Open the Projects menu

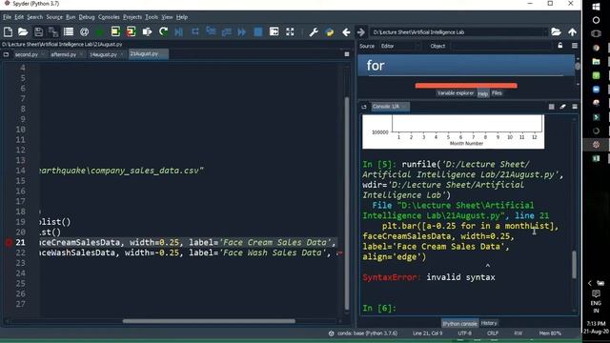(132, 17)
